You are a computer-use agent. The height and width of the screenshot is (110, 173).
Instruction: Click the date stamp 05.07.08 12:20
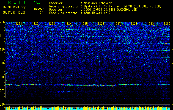14,13
